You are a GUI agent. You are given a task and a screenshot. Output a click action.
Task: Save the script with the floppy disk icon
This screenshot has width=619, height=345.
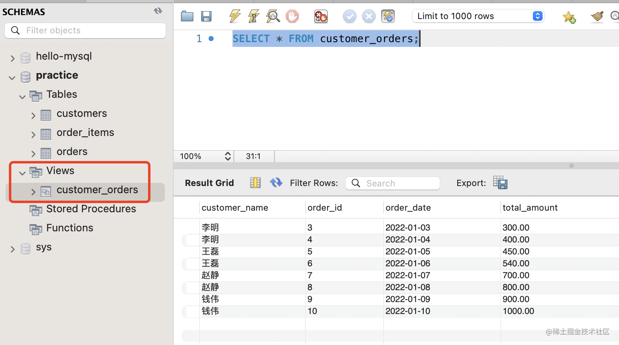coord(206,16)
